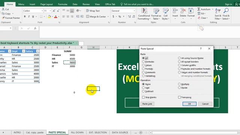Click the Copy icon in Clipboard
The image size is (240, 135).
3,13
